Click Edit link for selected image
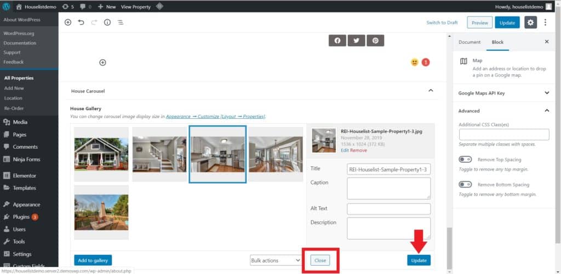The width and height of the screenshot is (561, 274). 345,150
